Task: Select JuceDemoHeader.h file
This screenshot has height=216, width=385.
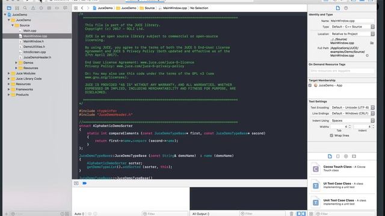Action: [37, 58]
